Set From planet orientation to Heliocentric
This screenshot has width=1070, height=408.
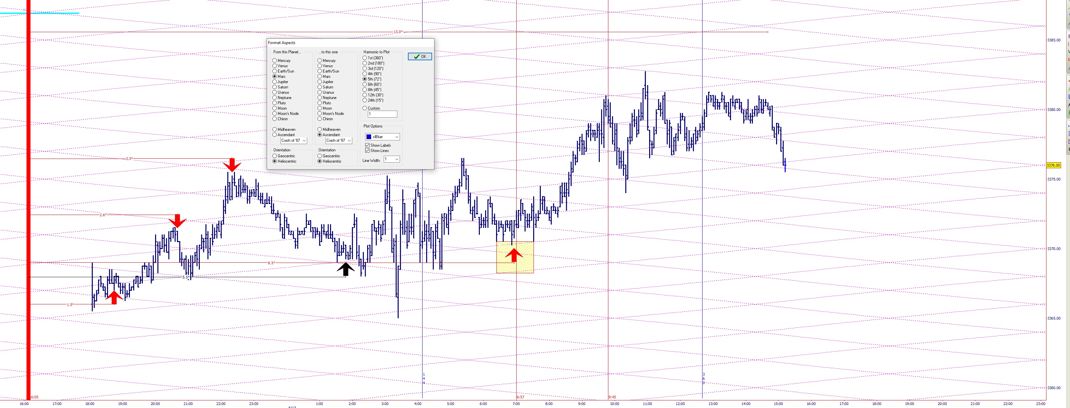click(x=285, y=162)
